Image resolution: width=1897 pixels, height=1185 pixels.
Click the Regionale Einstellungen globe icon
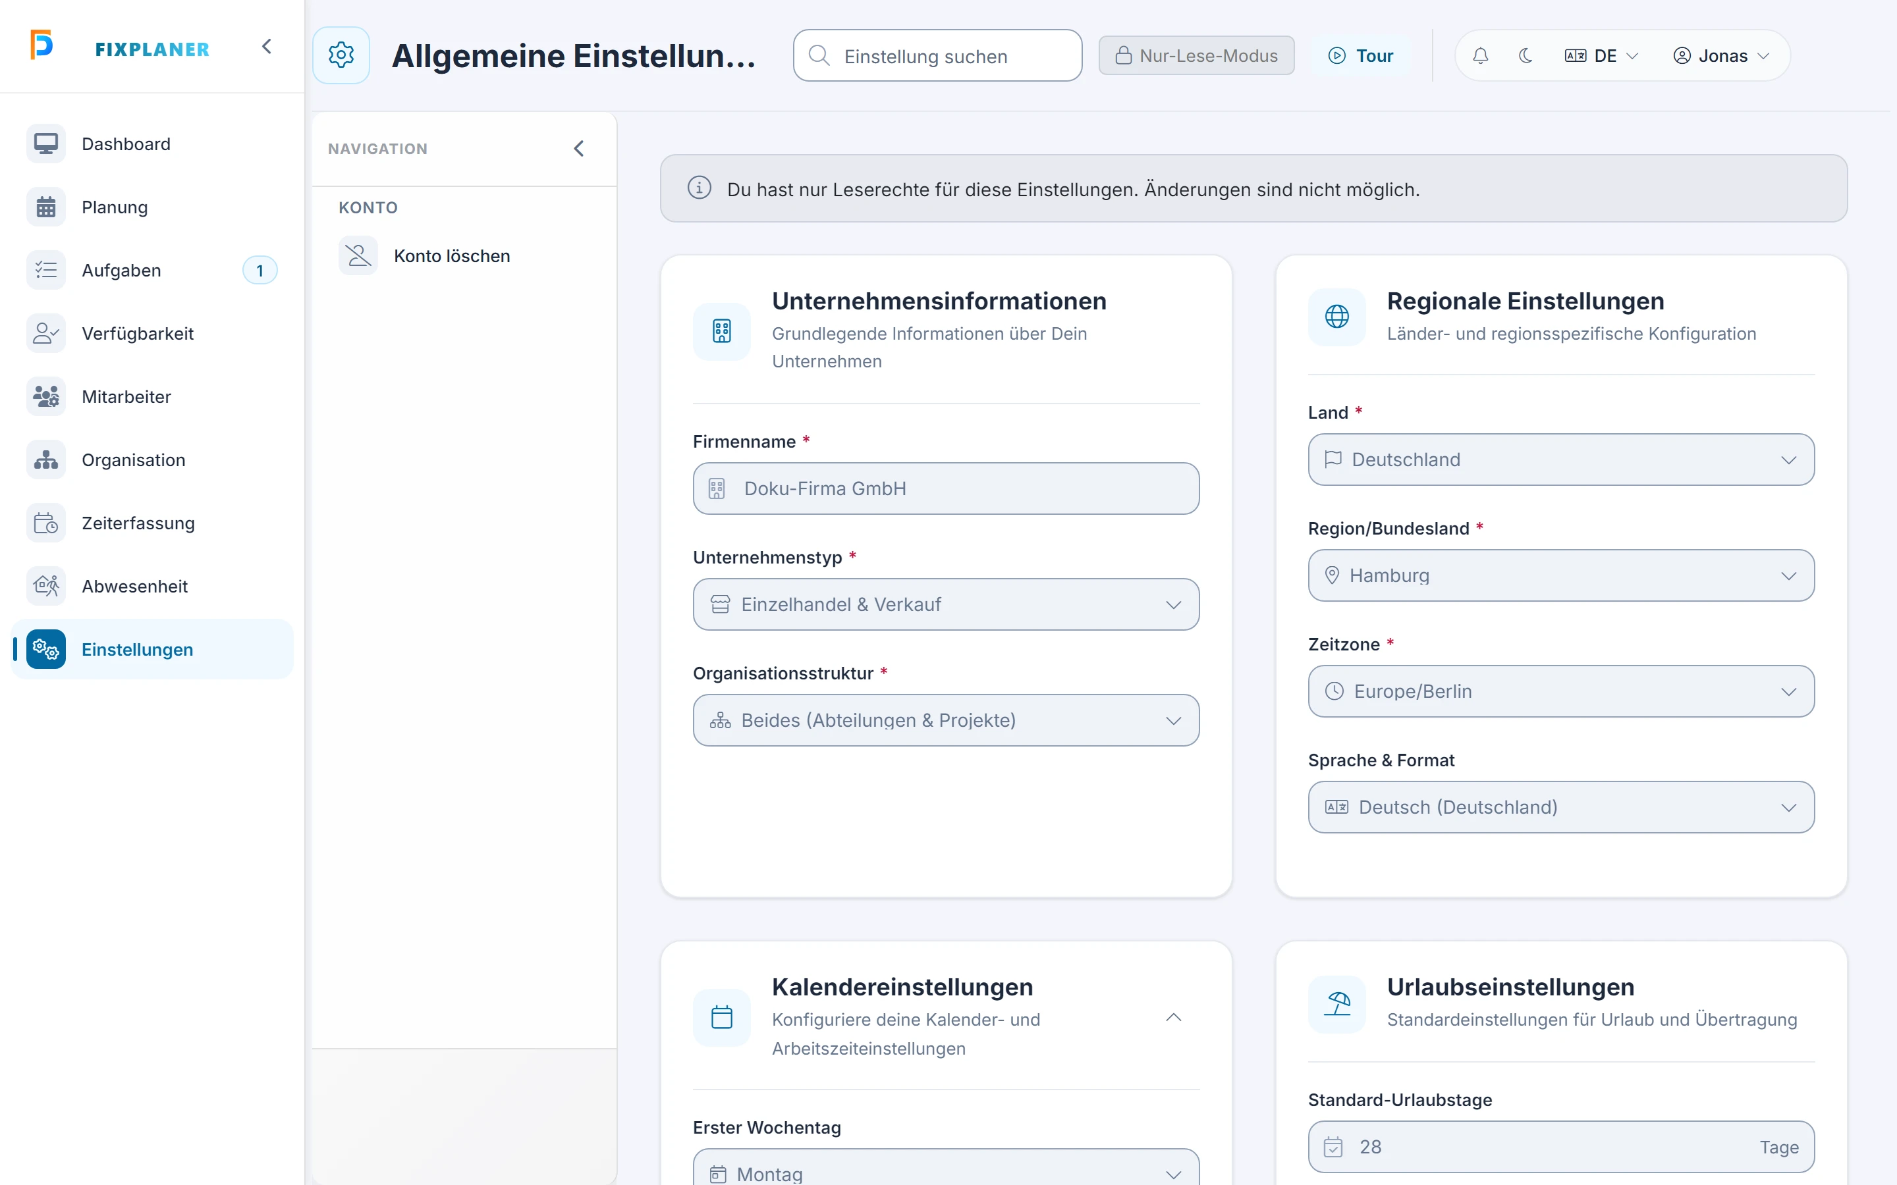1336,317
